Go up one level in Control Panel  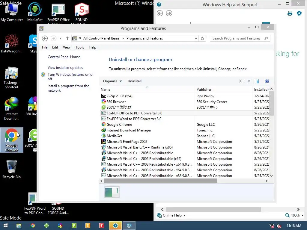[67, 38]
